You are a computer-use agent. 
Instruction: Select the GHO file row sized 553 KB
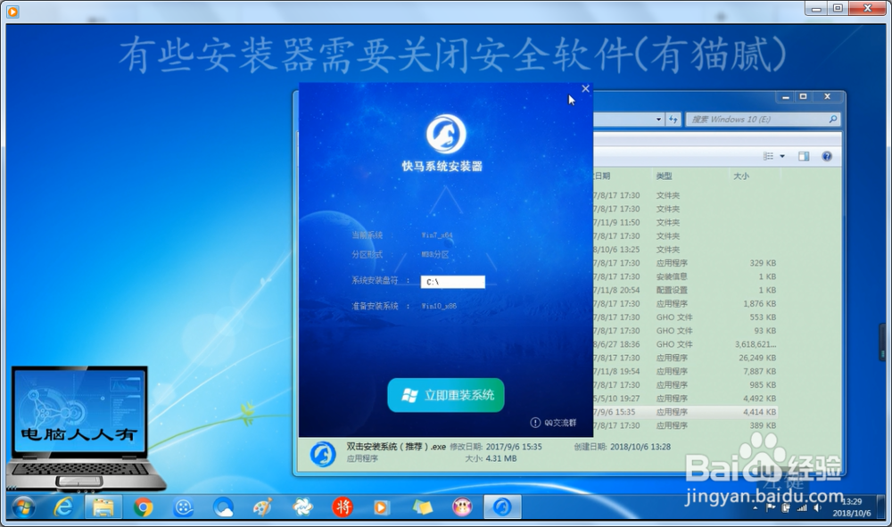coord(685,317)
